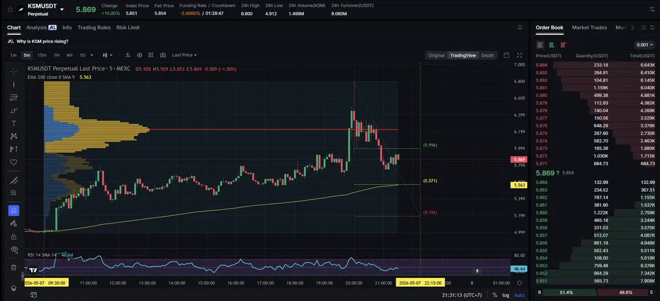Toggle percent scale on price axis
This screenshot has height=301, width=660.
pyautogui.click(x=494, y=295)
